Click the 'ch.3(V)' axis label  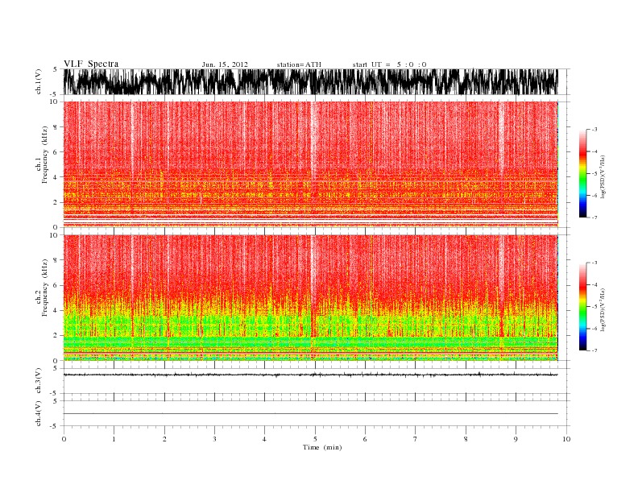coord(39,381)
